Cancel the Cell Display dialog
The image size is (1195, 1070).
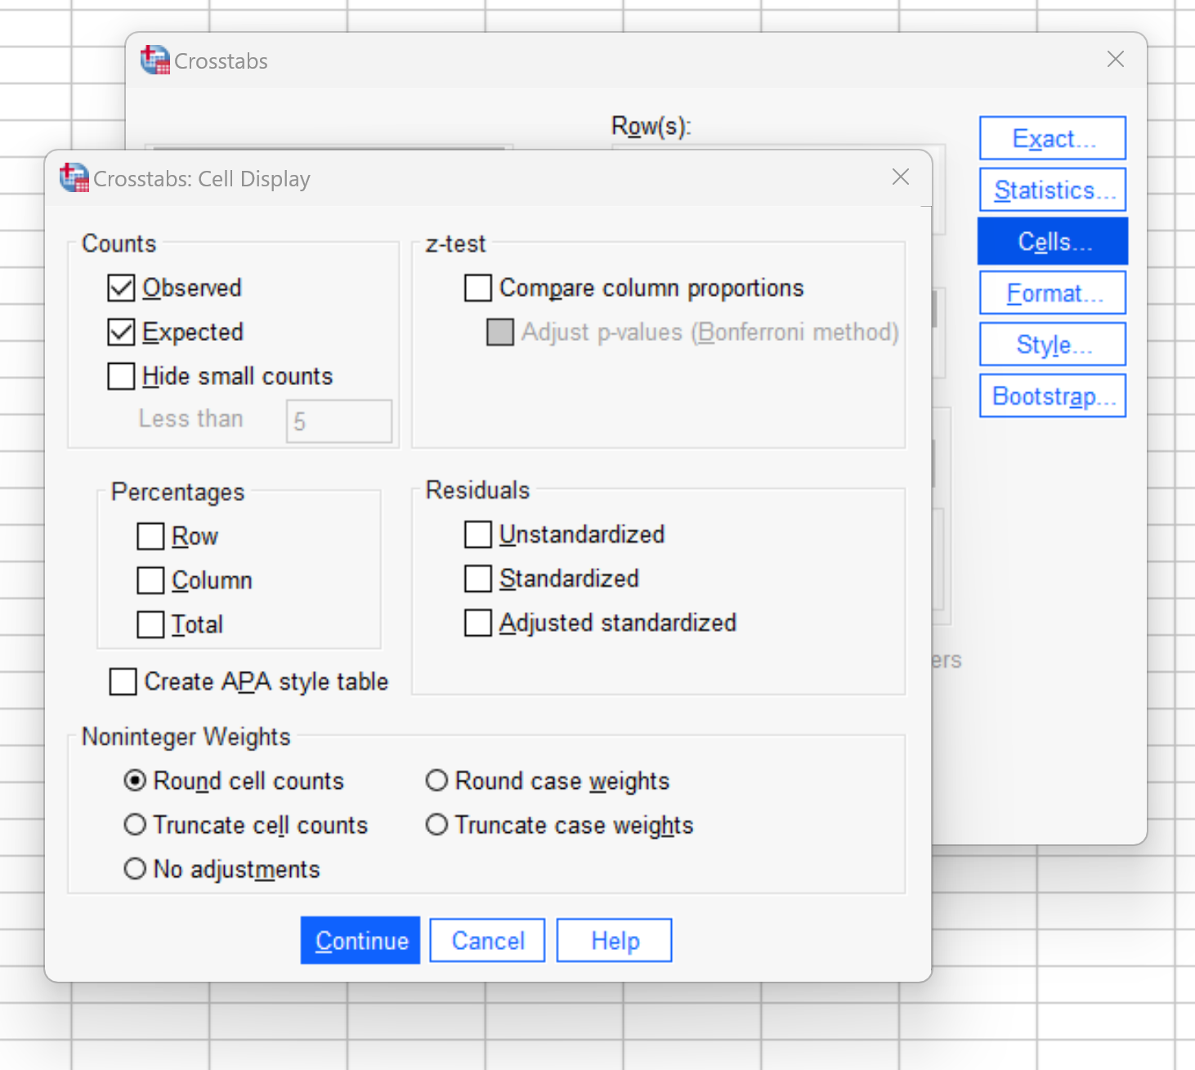[487, 941]
